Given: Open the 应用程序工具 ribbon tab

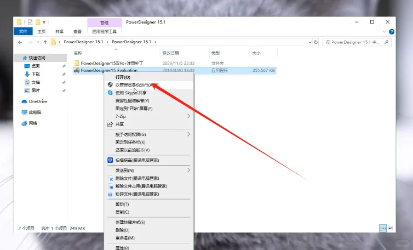Looking at the screenshot, I should (104, 31).
